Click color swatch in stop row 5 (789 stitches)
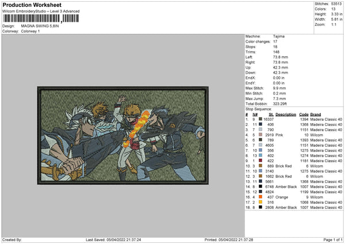Screen dimensions: 345x244 pos(260,140)
